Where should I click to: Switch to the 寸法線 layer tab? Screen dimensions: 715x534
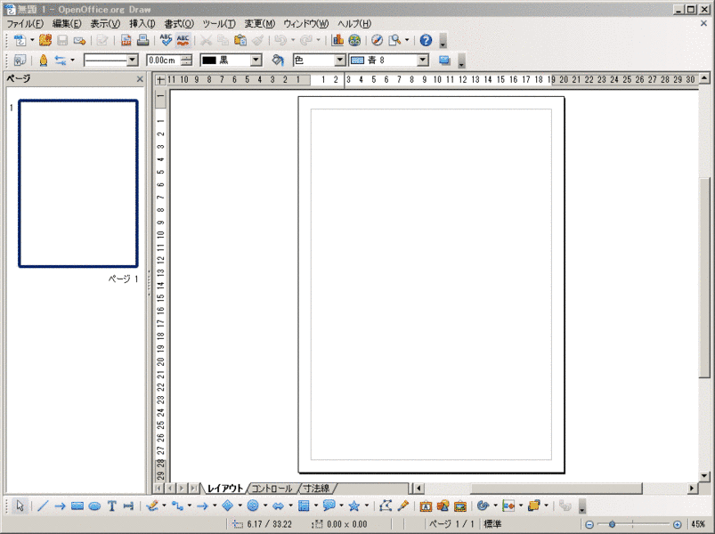316,489
